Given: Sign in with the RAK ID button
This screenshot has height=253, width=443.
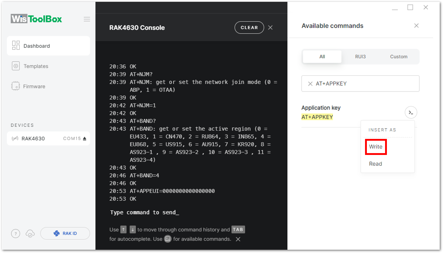Looking at the screenshot, I should pyautogui.click(x=65, y=233).
